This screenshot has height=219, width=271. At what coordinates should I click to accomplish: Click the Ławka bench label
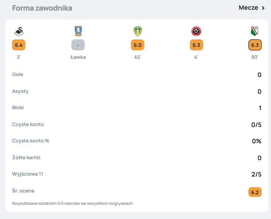pyautogui.click(x=78, y=58)
